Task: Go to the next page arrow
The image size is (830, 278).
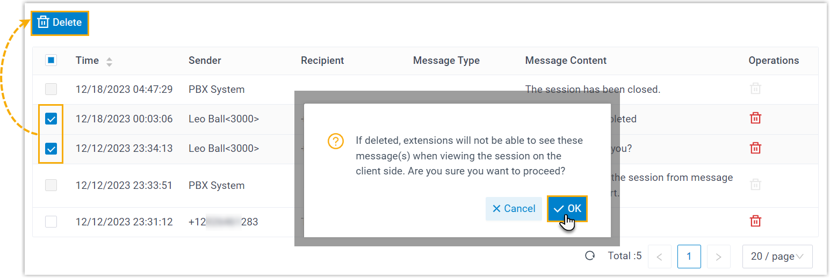Action: pos(718,257)
